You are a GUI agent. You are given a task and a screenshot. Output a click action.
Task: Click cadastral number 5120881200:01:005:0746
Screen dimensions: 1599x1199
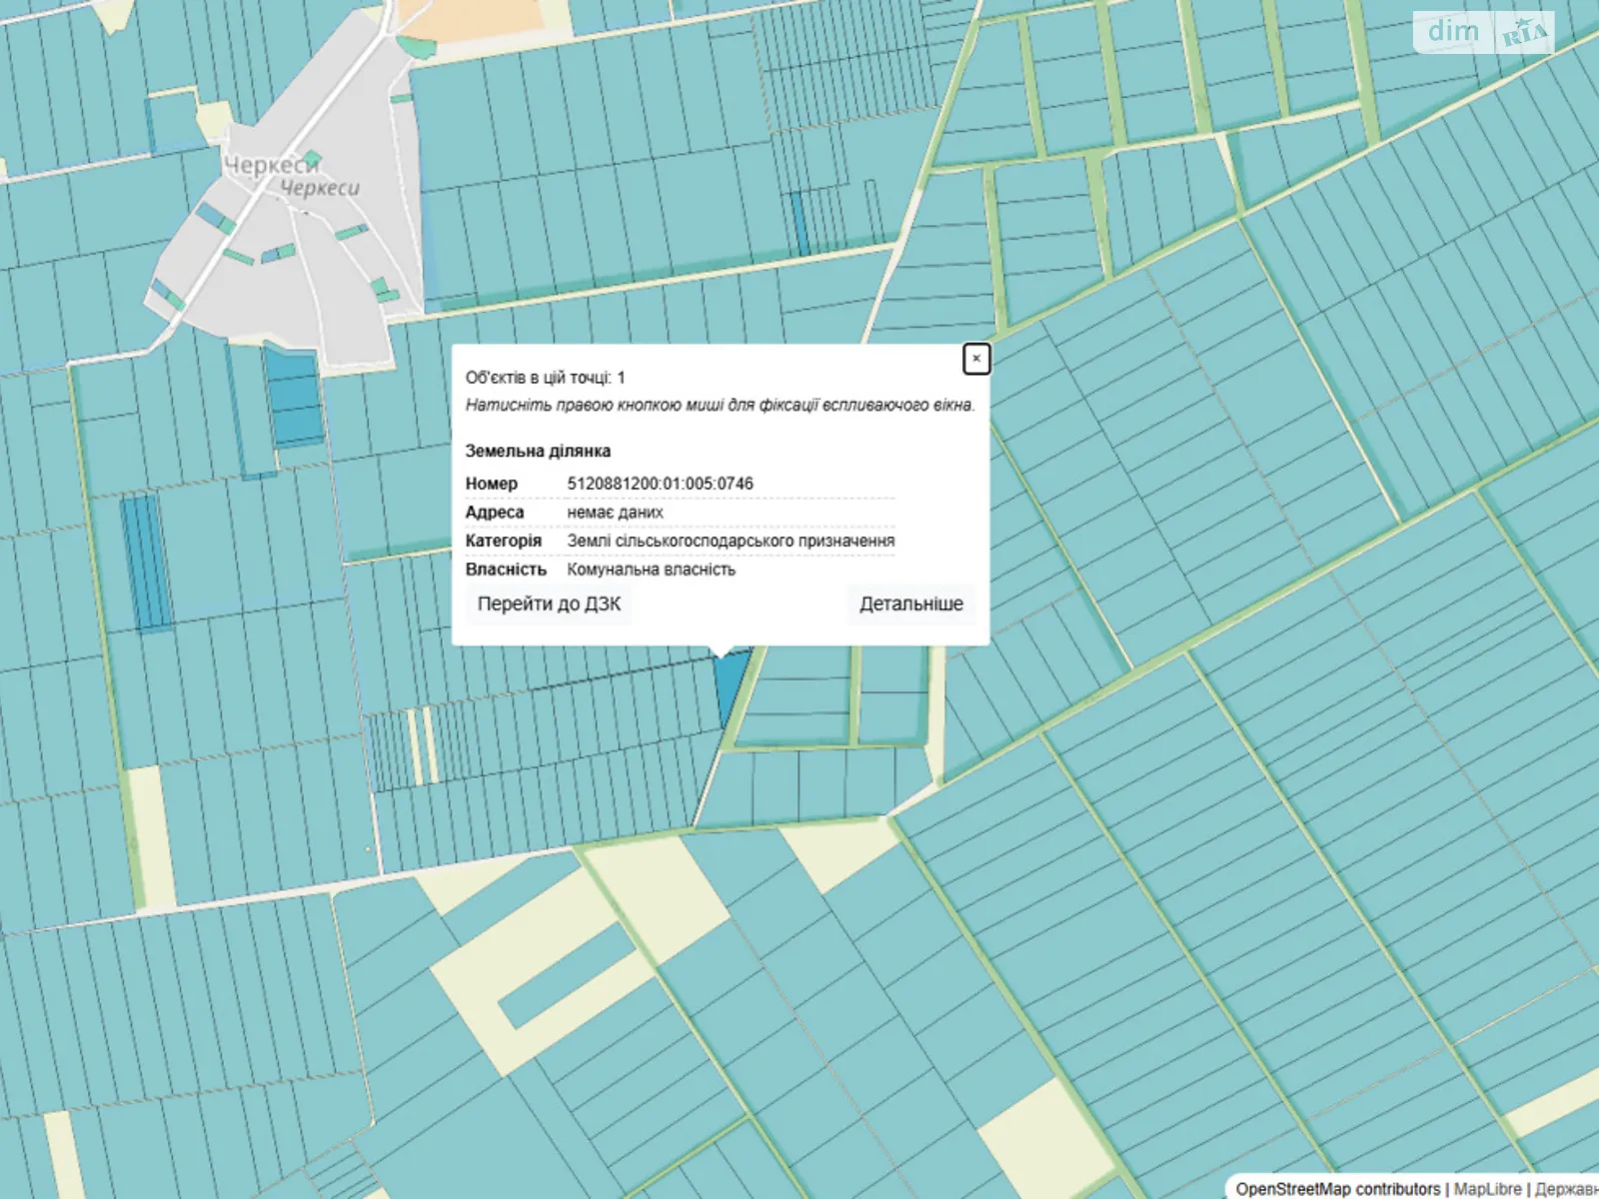tap(660, 484)
